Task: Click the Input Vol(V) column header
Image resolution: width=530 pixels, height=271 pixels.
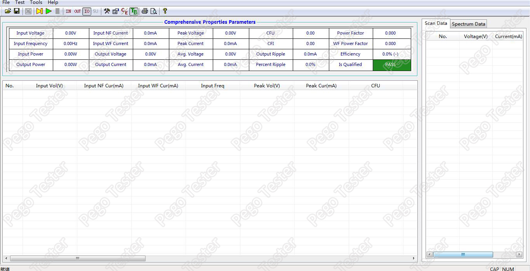Action: tap(49, 86)
